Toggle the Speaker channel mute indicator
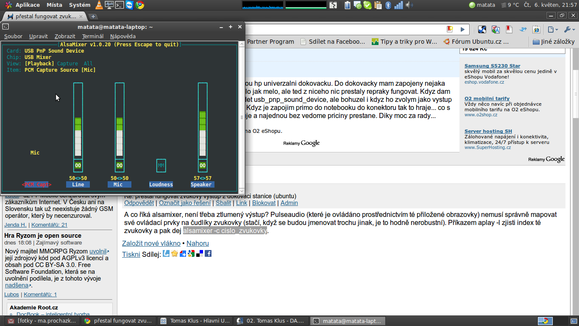This screenshot has height=326, width=579. [x=203, y=166]
